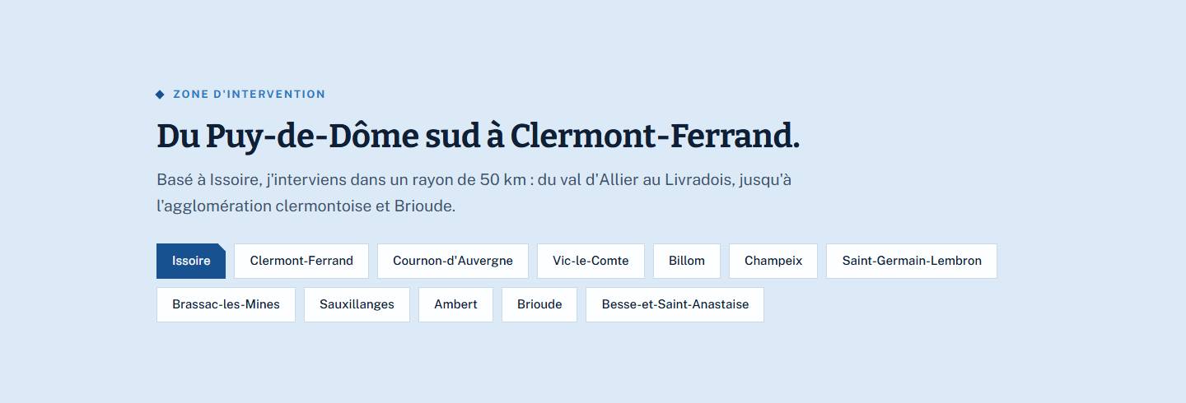Click the Zone d'intervention section label
Screen dimensions: 1186x403
(x=250, y=95)
